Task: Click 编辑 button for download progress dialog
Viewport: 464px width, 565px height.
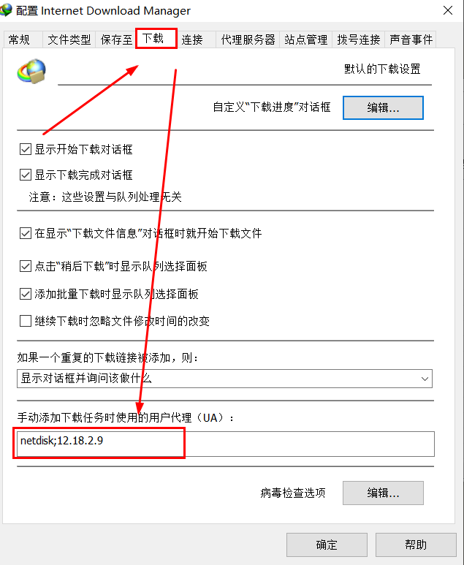Action: pyautogui.click(x=383, y=107)
